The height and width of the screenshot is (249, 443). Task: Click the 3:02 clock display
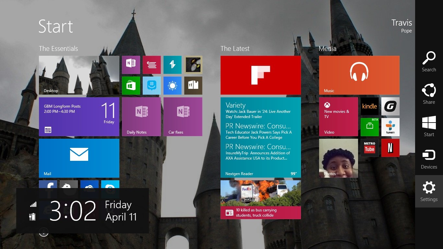point(73,211)
